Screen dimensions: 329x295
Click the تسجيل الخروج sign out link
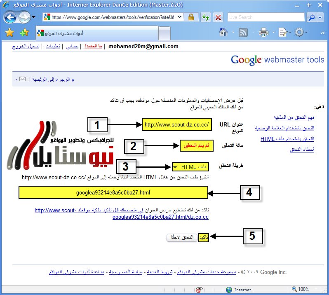(x=26, y=46)
